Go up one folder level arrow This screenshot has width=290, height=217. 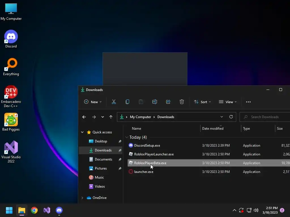pyautogui.click(x=111, y=117)
